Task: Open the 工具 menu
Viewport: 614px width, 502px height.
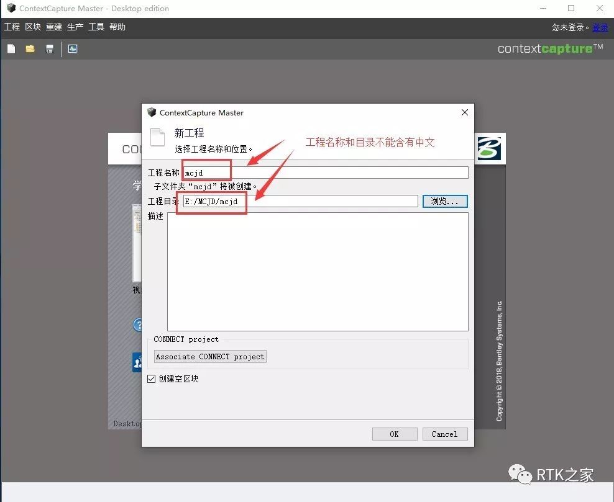Action: coord(96,27)
